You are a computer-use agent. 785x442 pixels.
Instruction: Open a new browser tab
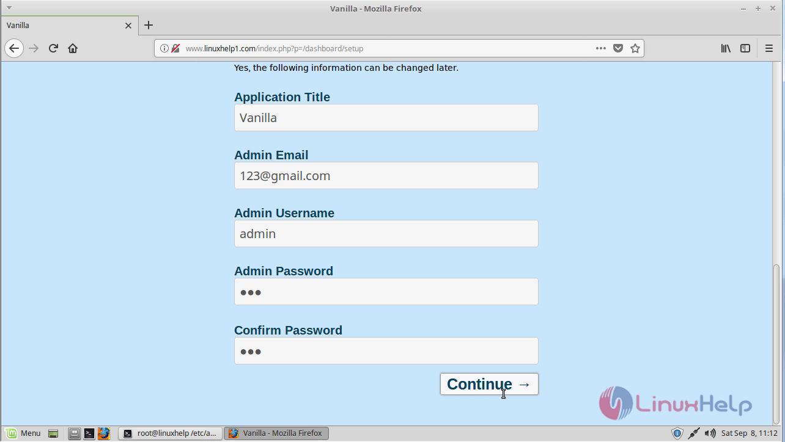pos(149,25)
